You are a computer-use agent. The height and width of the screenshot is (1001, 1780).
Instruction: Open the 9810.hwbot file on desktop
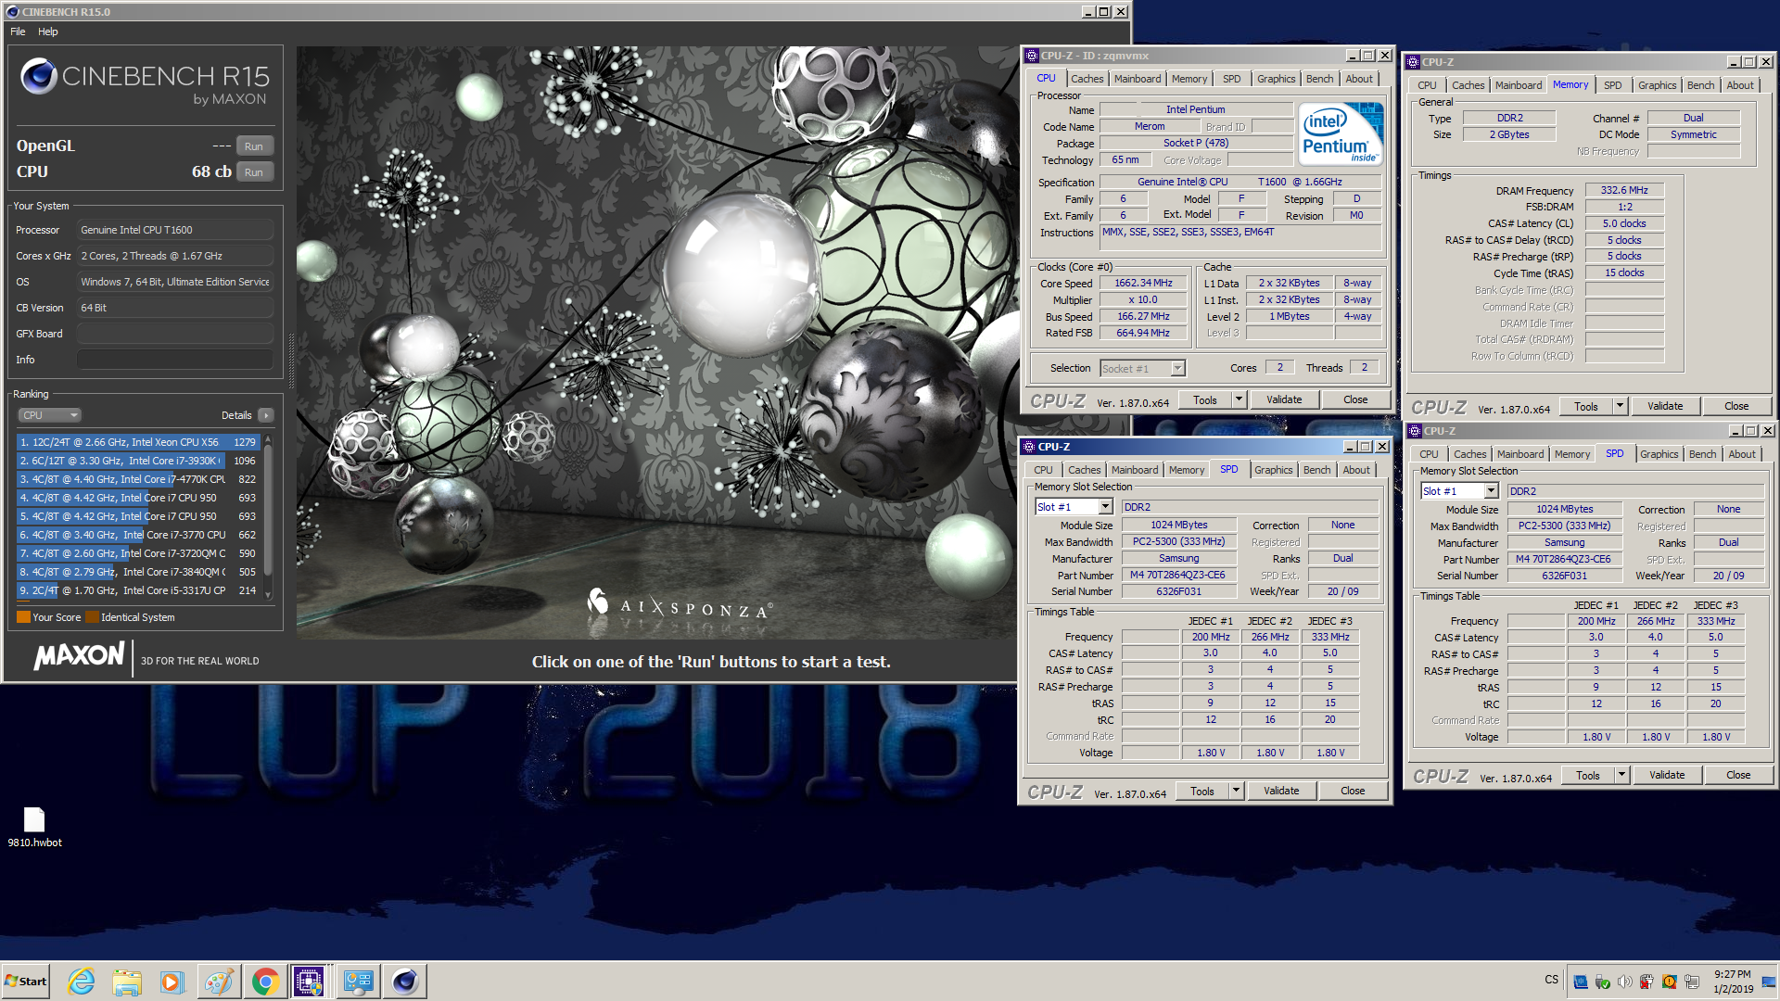[x=34, y=827]
